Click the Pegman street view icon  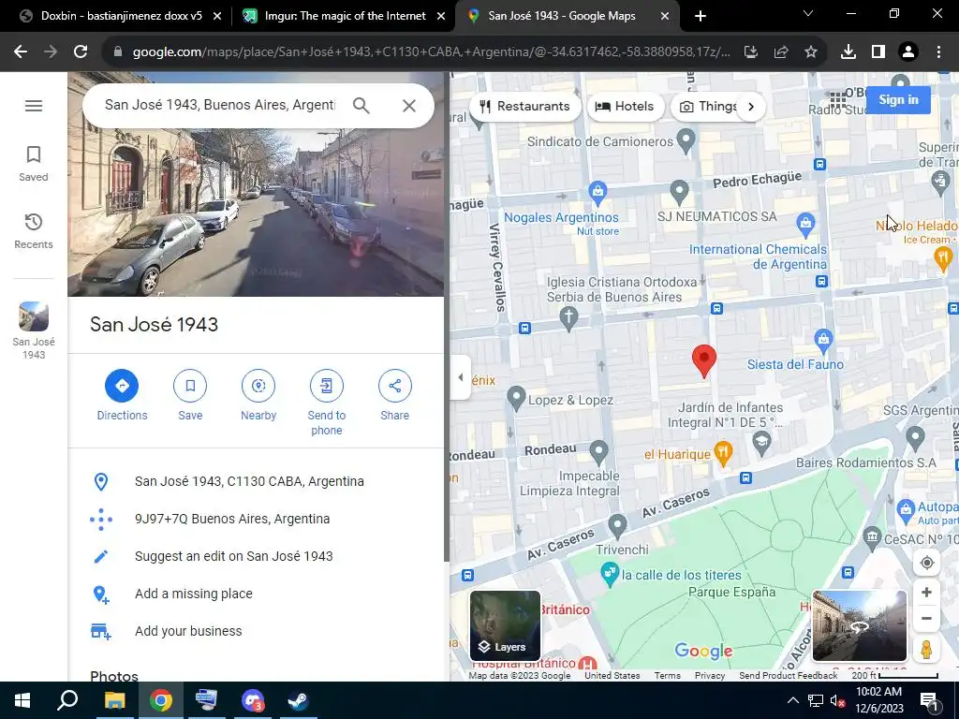926,649
